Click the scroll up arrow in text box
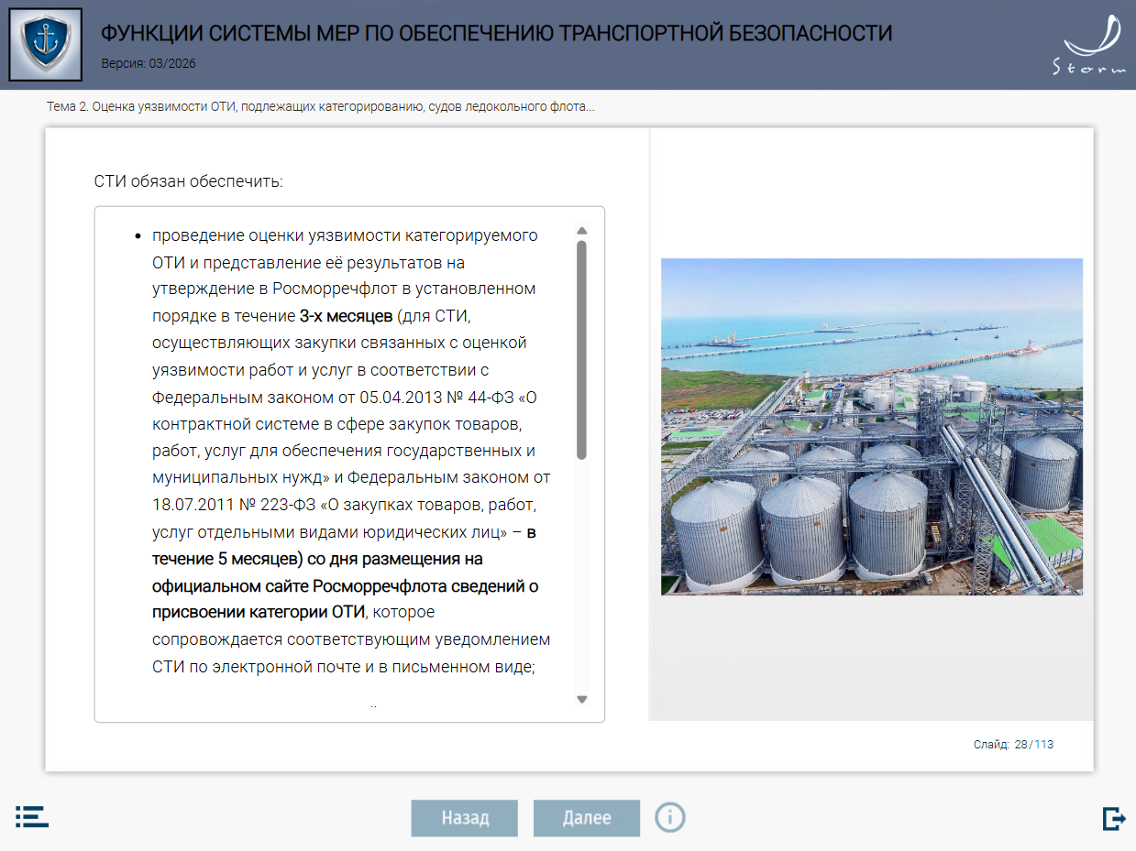The image size is (1136, 851). (x=581, y=231)
